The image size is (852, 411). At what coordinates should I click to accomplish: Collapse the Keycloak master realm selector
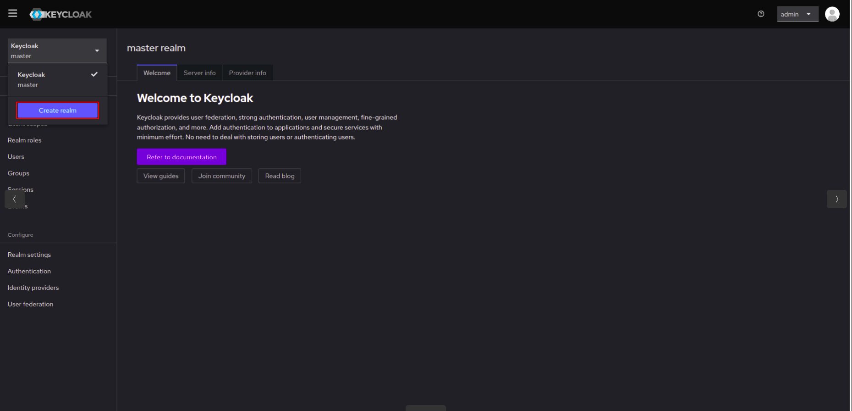tap(57, 51)
